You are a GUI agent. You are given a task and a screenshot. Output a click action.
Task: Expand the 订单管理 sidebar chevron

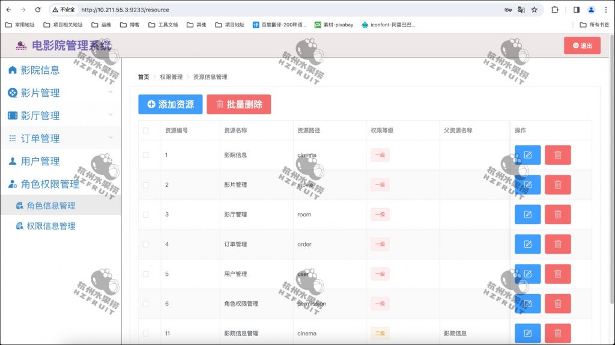[111, 138]
